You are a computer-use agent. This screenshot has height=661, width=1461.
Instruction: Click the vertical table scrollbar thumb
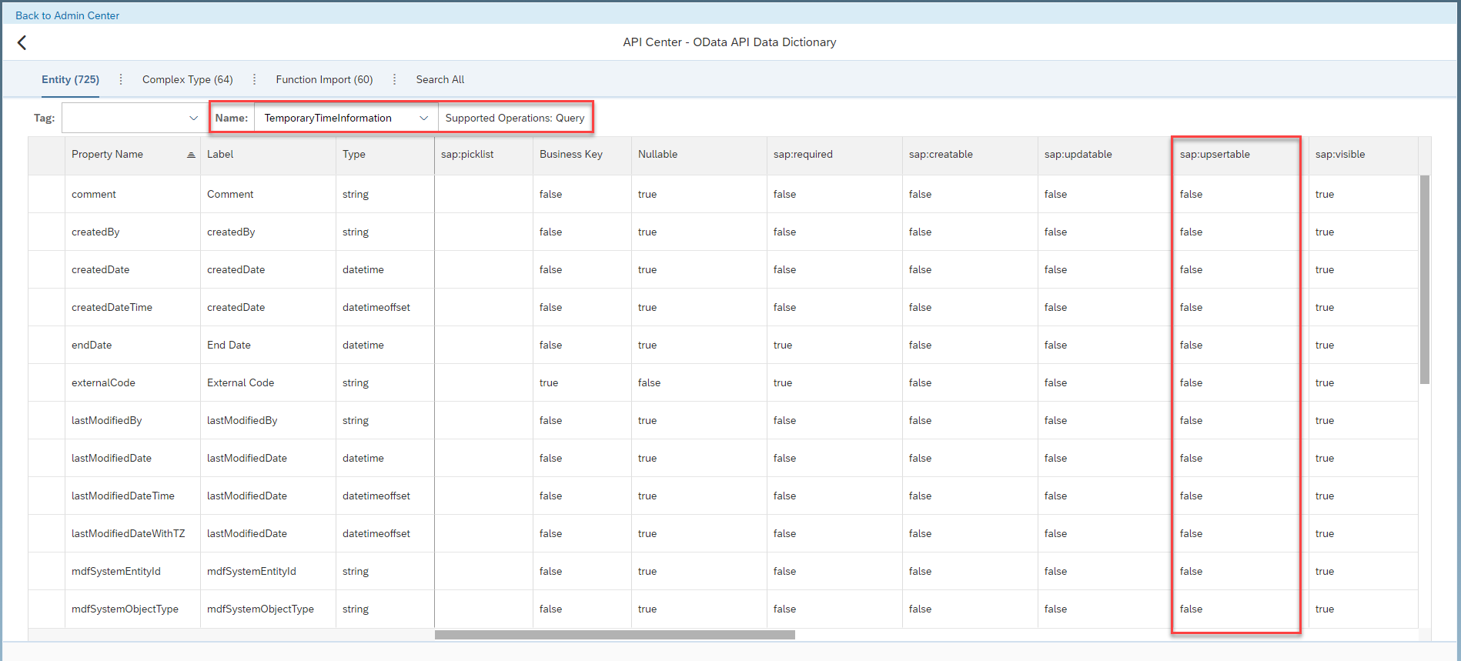pyautogui.click(x=1425, y=279)
